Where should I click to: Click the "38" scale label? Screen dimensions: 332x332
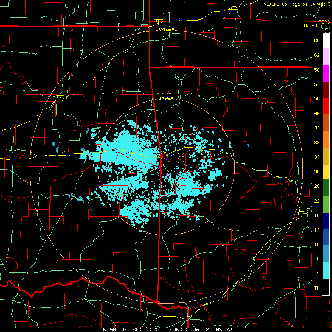click(x=317, y=142)
